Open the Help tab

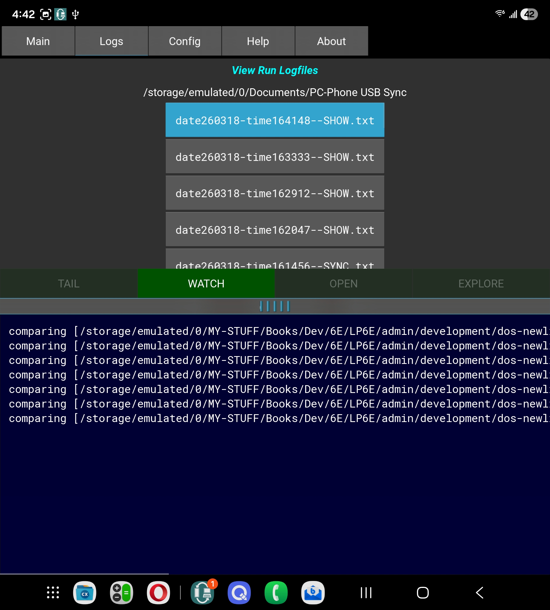[258, 41]
